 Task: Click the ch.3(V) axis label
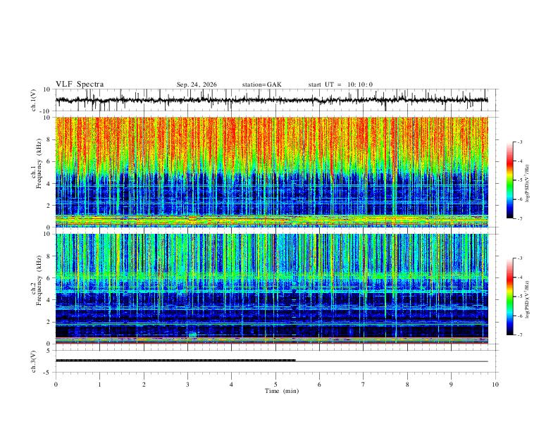(x=34, y=362)
